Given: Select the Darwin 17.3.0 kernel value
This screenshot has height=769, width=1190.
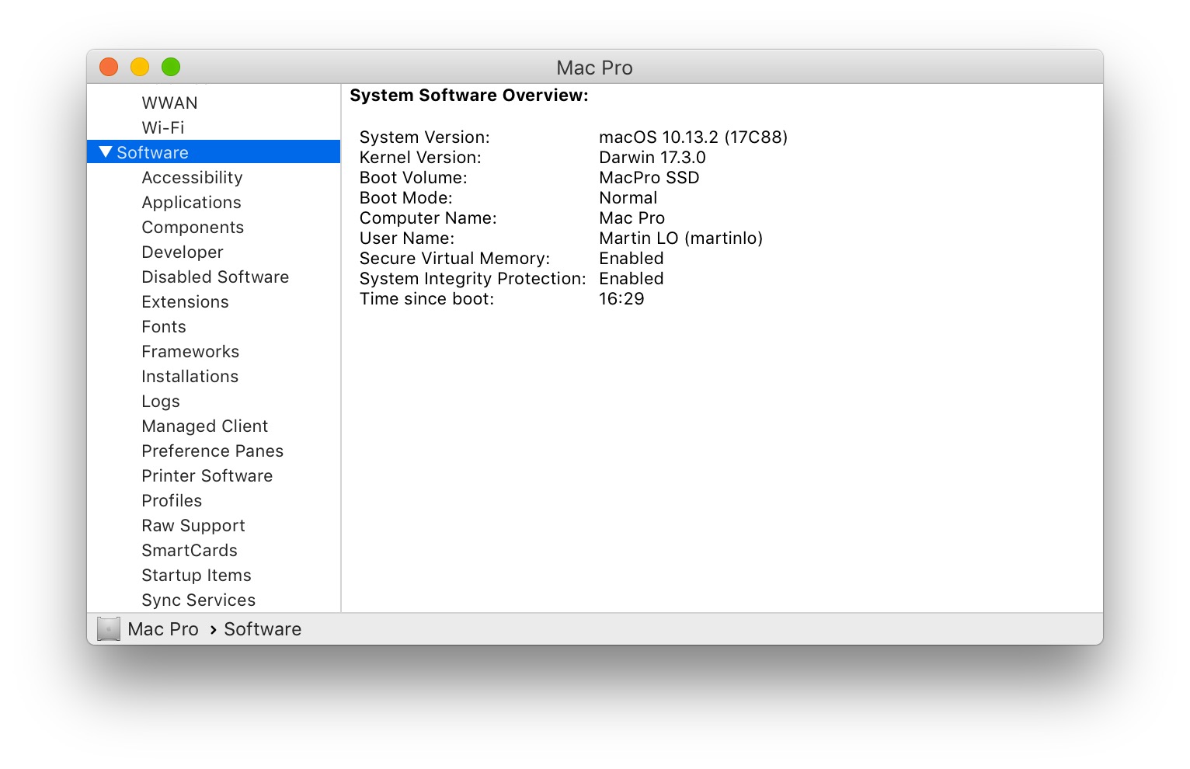Looking at the screenshot, I should point(652,158).
